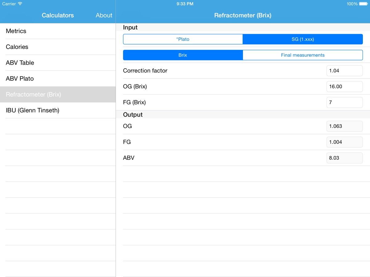
Task: Click the FG output value box
Action: 344,142
